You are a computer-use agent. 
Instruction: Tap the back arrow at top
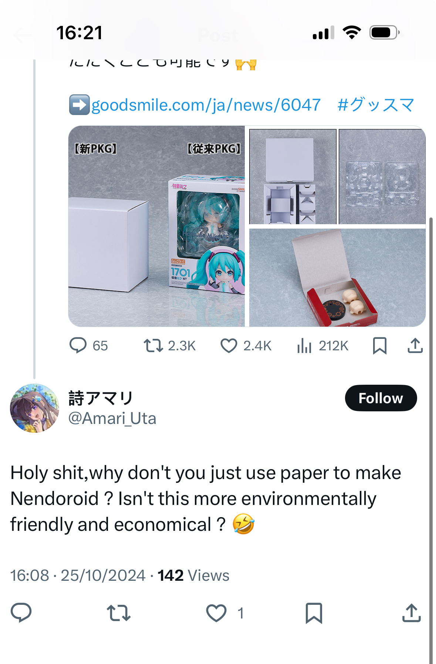pyautogui.click(x=23, y=36)
